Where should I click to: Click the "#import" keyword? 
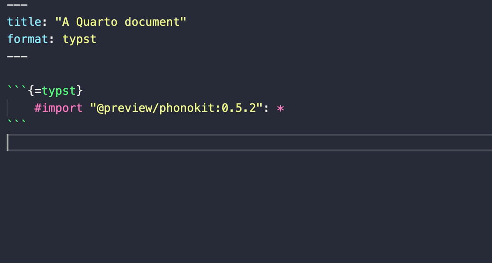point(59,109)
